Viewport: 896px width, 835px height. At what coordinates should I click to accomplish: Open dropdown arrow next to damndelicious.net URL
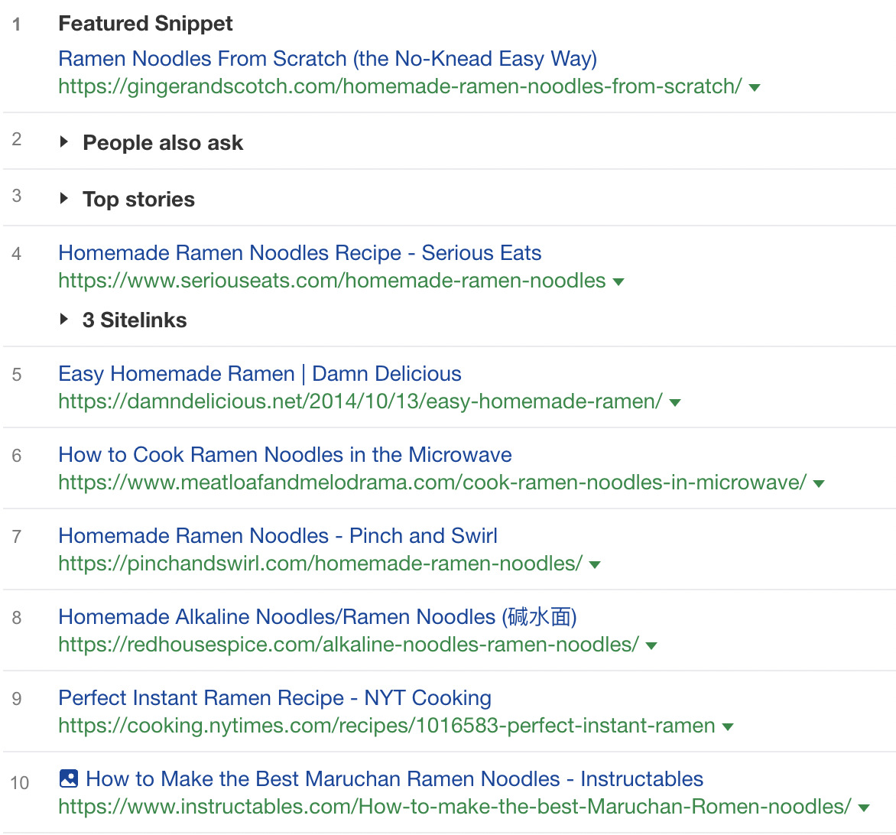[676, 401]
